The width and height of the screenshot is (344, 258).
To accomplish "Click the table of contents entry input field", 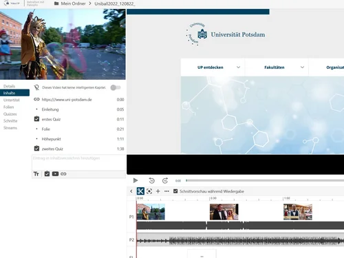I will [x=78, y=162].
